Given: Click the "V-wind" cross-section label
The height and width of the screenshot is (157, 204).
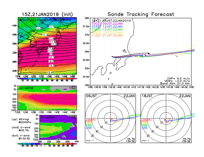Looking at the screenshot, I should tap(48, 117).
